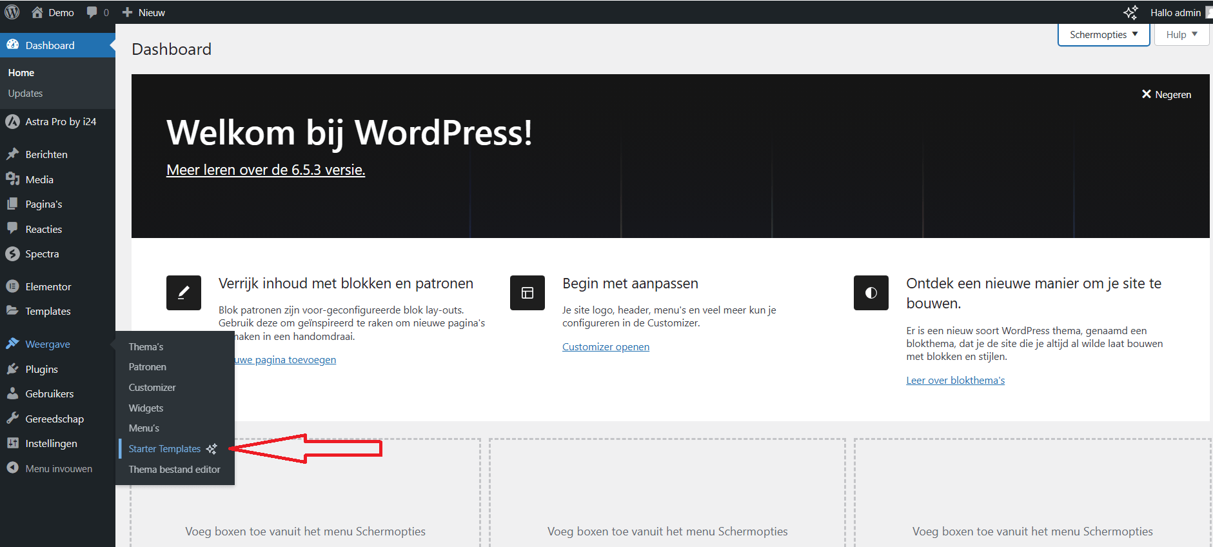The image size is (1213, 547).
Task: Open the Demo site home icon
Action: [x=37, y=12]
